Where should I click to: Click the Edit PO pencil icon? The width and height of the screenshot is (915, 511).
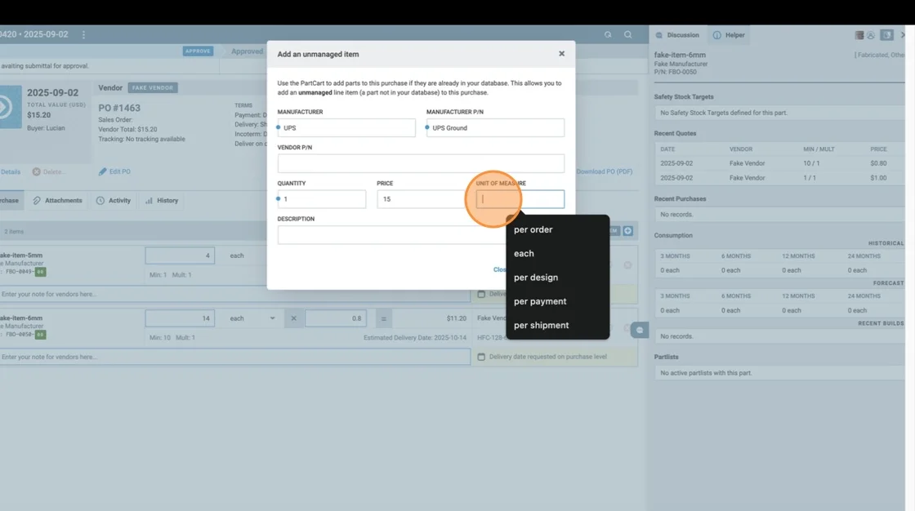pyautogui.click(x=103, y=171)
